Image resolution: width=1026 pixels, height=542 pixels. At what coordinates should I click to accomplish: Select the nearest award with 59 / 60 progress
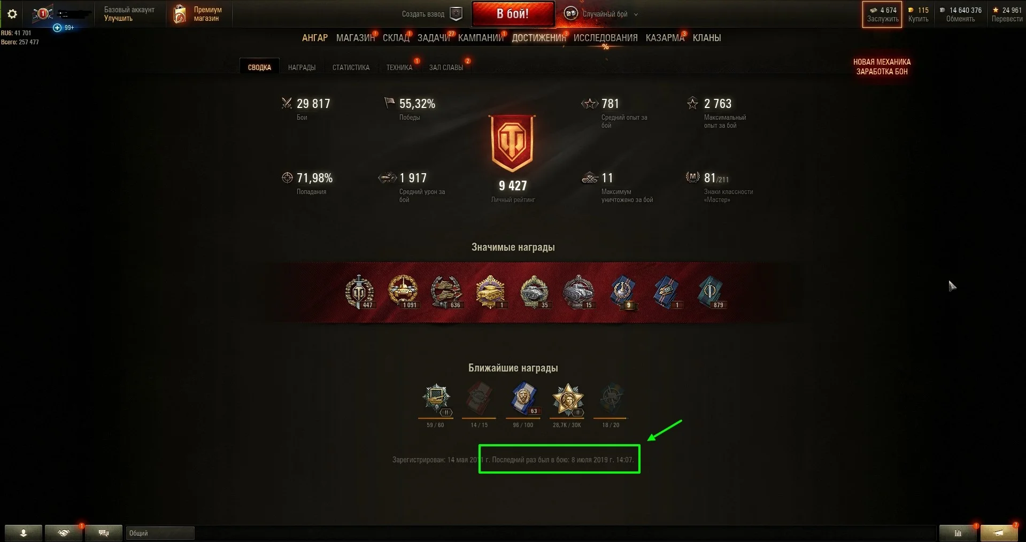pos(436,400)
